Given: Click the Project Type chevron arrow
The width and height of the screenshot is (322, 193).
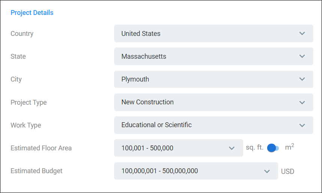Looking at the screenshot, I should click(302, 102).
